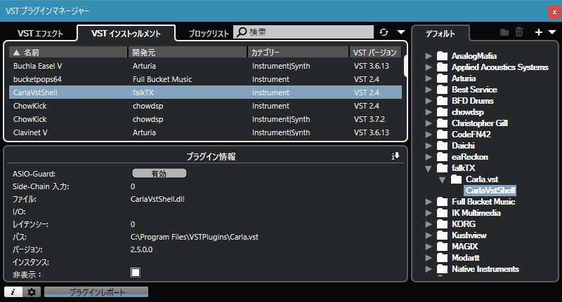
Task: Select the Buchla Easel V row
Action: [205, 66]
